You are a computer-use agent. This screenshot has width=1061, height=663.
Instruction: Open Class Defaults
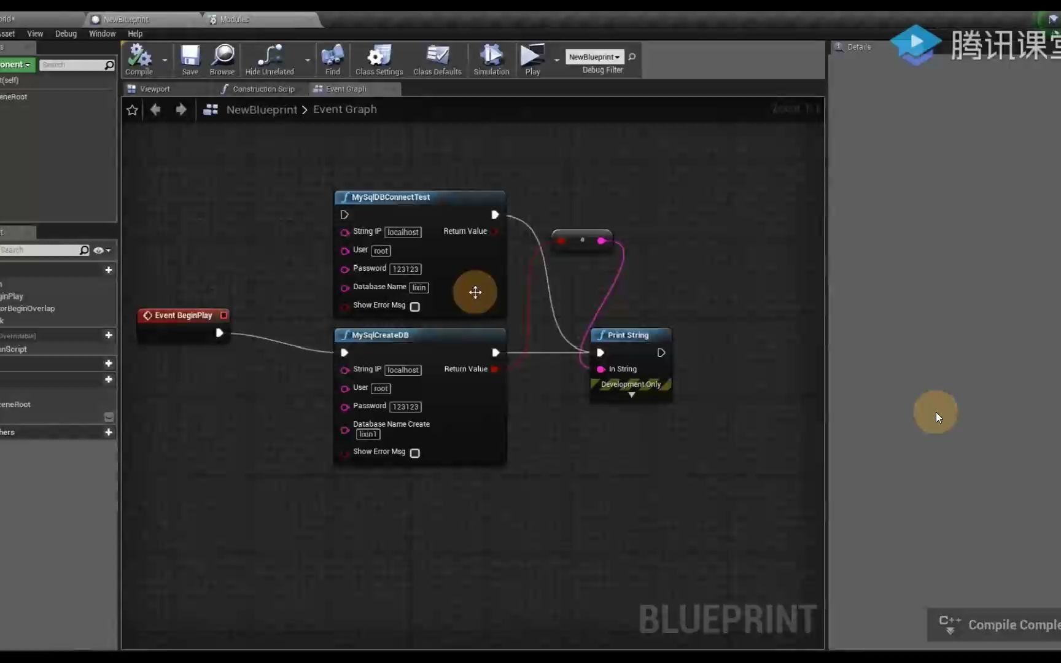coord(437,60)
